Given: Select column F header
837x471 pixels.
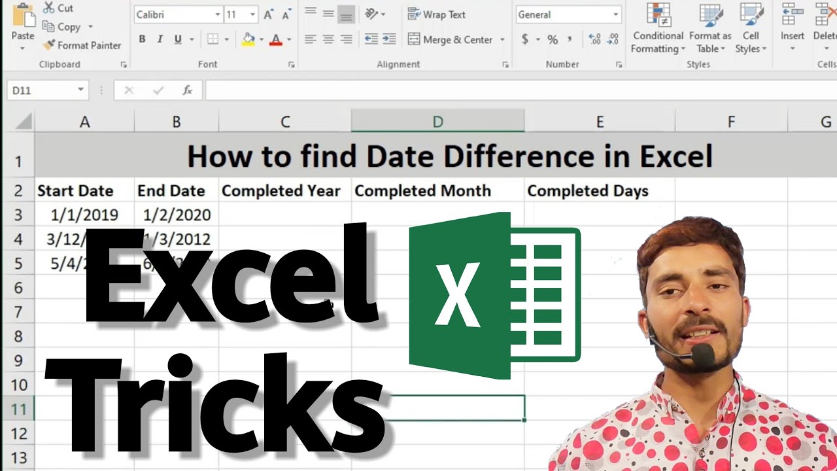Looking at the screenshot, I should pos(731,121).
